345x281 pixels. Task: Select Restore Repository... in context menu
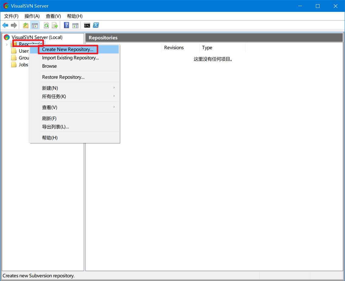(x=74, y=77)
